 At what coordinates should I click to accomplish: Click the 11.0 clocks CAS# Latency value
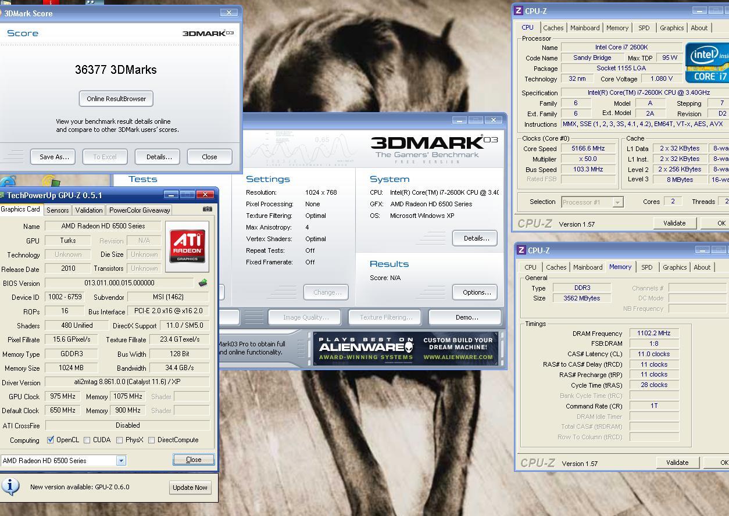click(654, 354)
